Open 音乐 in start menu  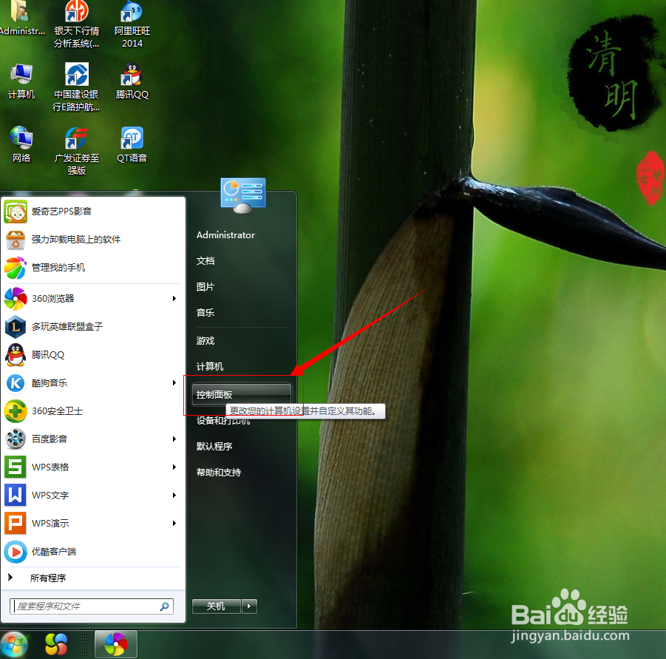[205, 313]
